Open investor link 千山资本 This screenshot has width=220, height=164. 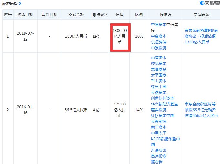point(158,81)
